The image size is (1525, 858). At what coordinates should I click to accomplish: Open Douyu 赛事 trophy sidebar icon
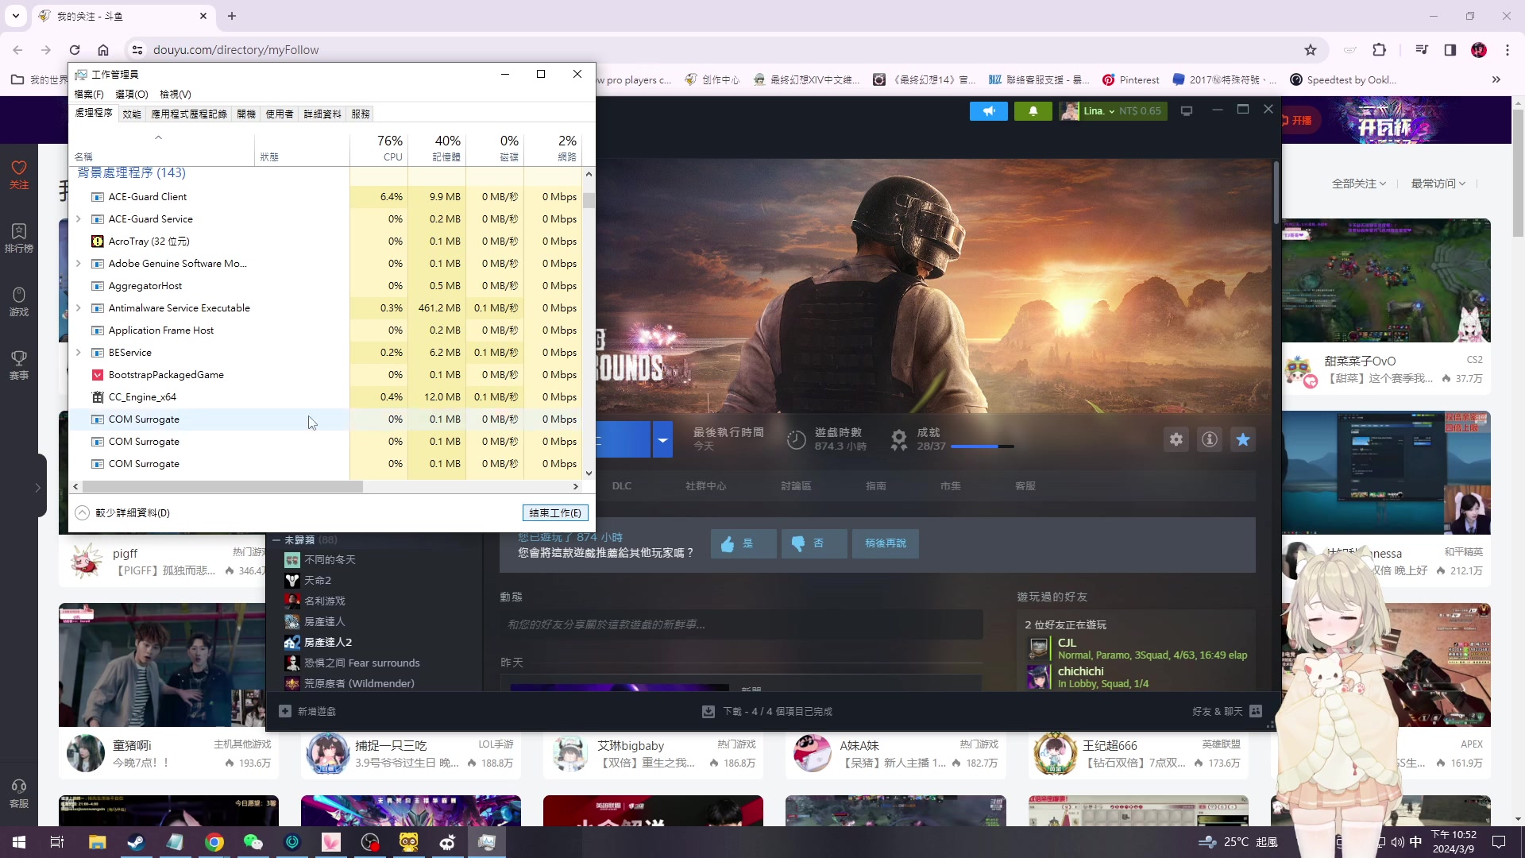click(19, 365)
